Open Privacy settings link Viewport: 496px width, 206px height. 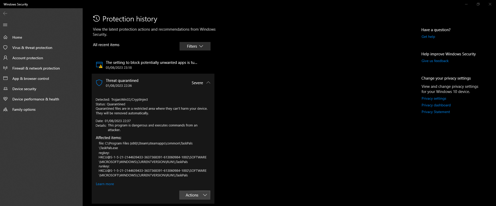434,98
